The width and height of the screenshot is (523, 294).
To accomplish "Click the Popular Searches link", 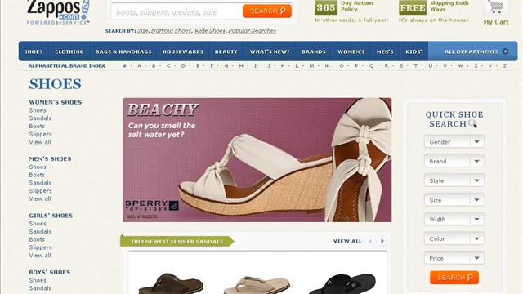I will [x=253, y=31].
